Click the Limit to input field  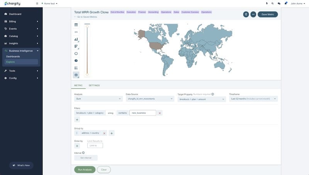click(x=95, y=145)
